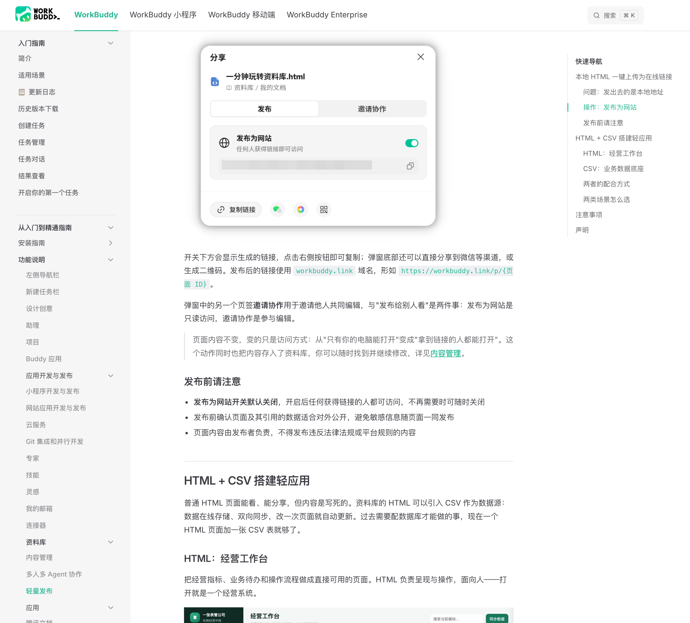Close the share dialog with the X icon

click(x=421, y=57)
